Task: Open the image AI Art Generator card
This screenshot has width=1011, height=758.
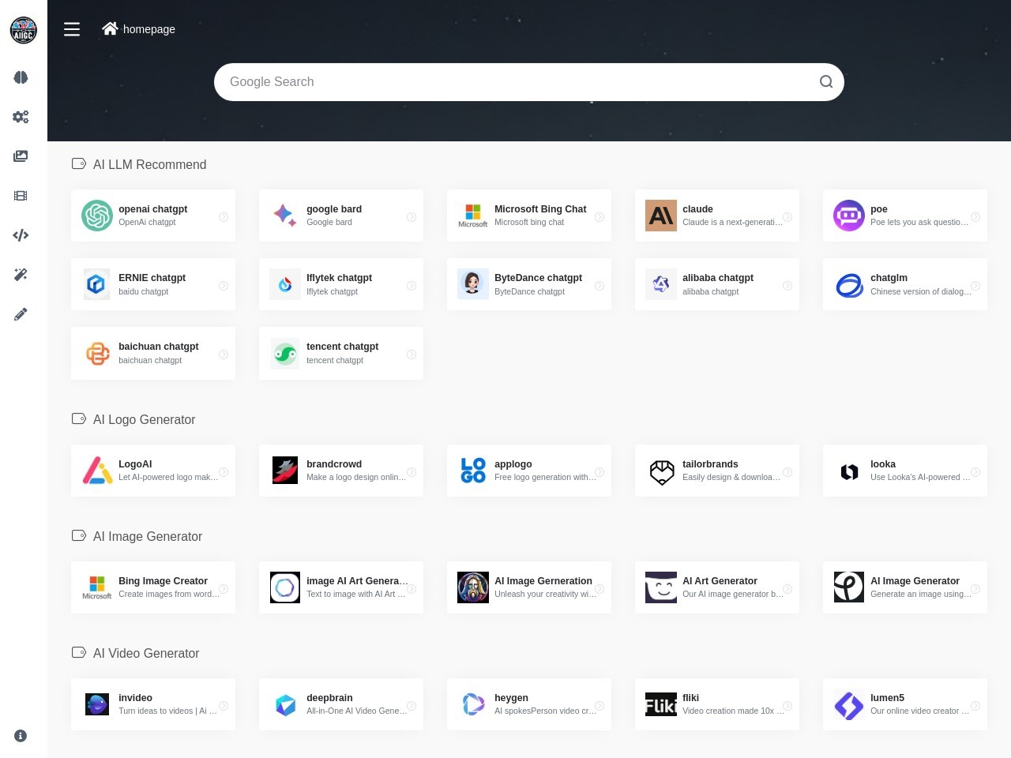Action: pos(341,587)
